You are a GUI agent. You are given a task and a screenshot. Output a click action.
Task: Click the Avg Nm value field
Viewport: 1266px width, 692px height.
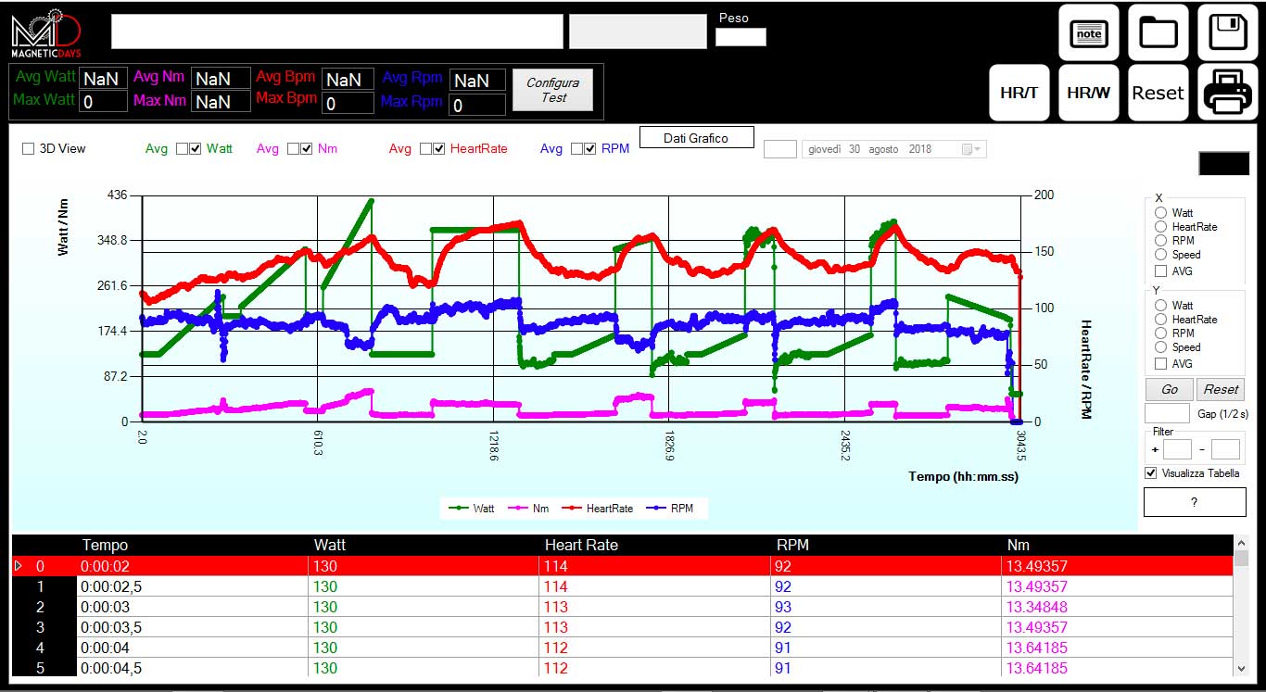[x=221, y=79]
